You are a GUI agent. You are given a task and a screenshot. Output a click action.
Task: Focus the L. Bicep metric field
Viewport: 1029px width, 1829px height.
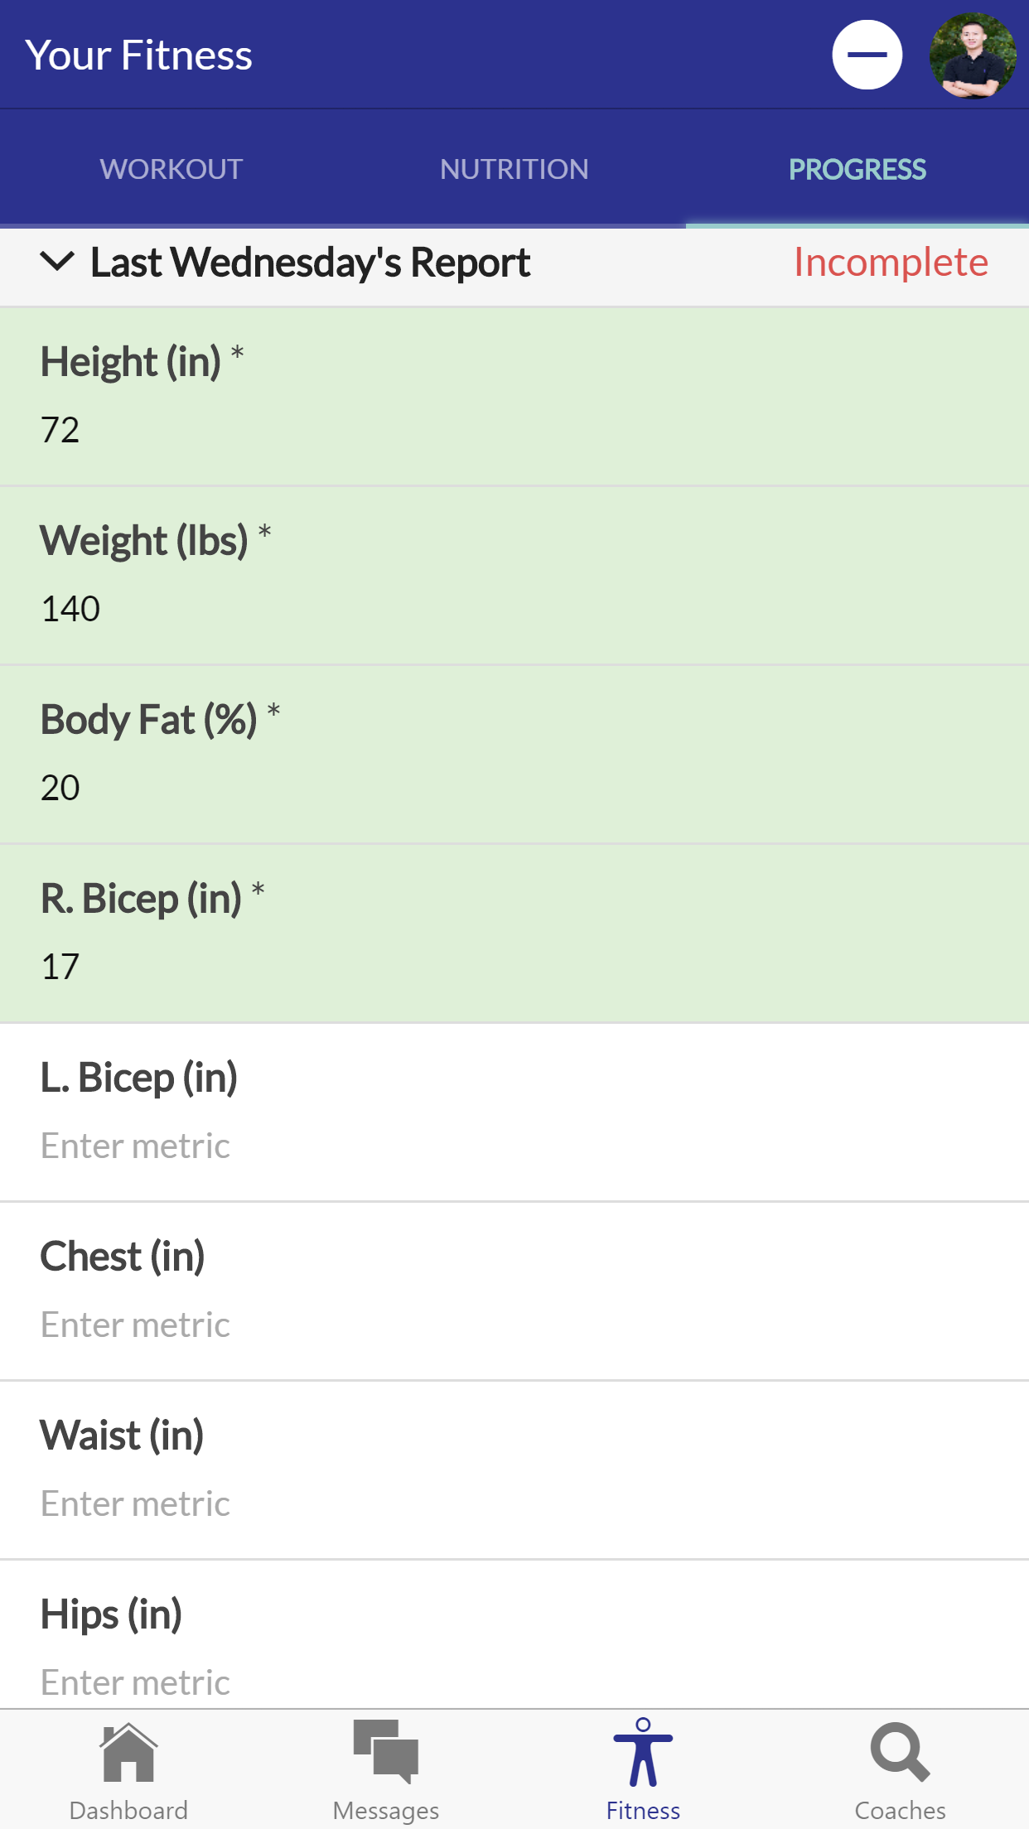(136, 1146)
